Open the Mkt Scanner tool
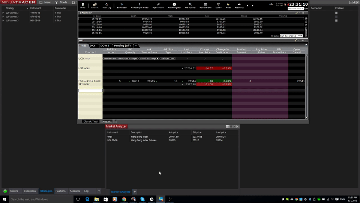Viewport: 360px width, 203px height. coord(190,6)
